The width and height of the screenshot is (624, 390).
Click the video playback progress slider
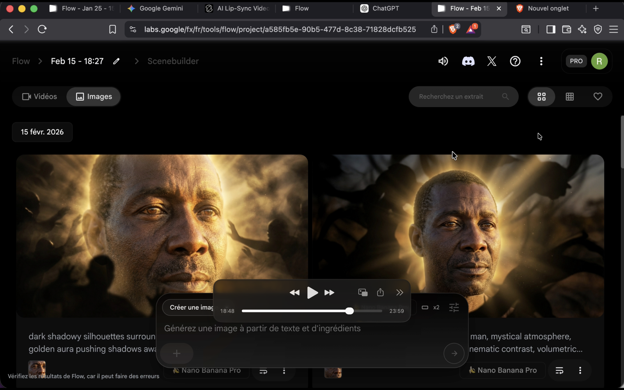click(x=312, y=311)
